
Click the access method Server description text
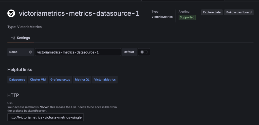[62, 109]
